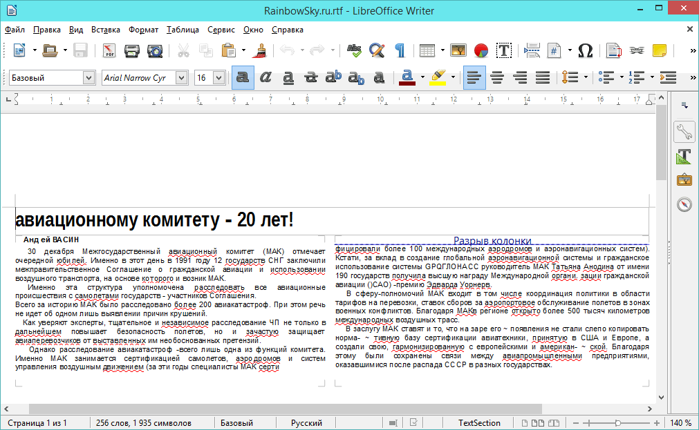Open the bullet list dropdown arrow

click(622, 77)
